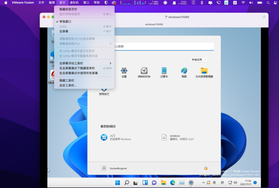This screenshot has width=279, height=188.
Task: Open the recommended windows file
Action: 177,137
